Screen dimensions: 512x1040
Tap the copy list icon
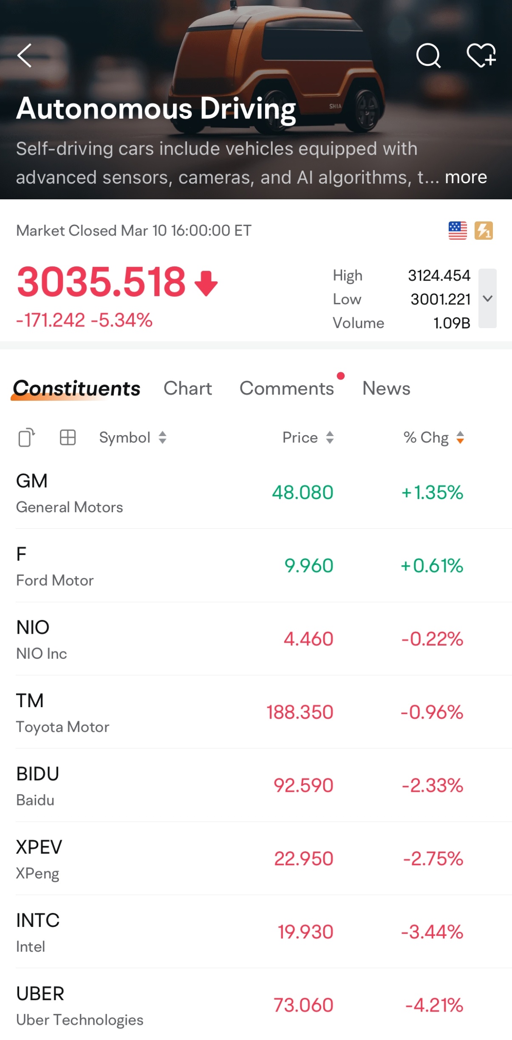26,437
